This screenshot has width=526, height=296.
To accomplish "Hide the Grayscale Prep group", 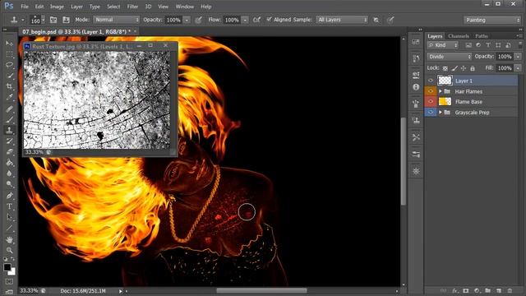I will [431, 112].
